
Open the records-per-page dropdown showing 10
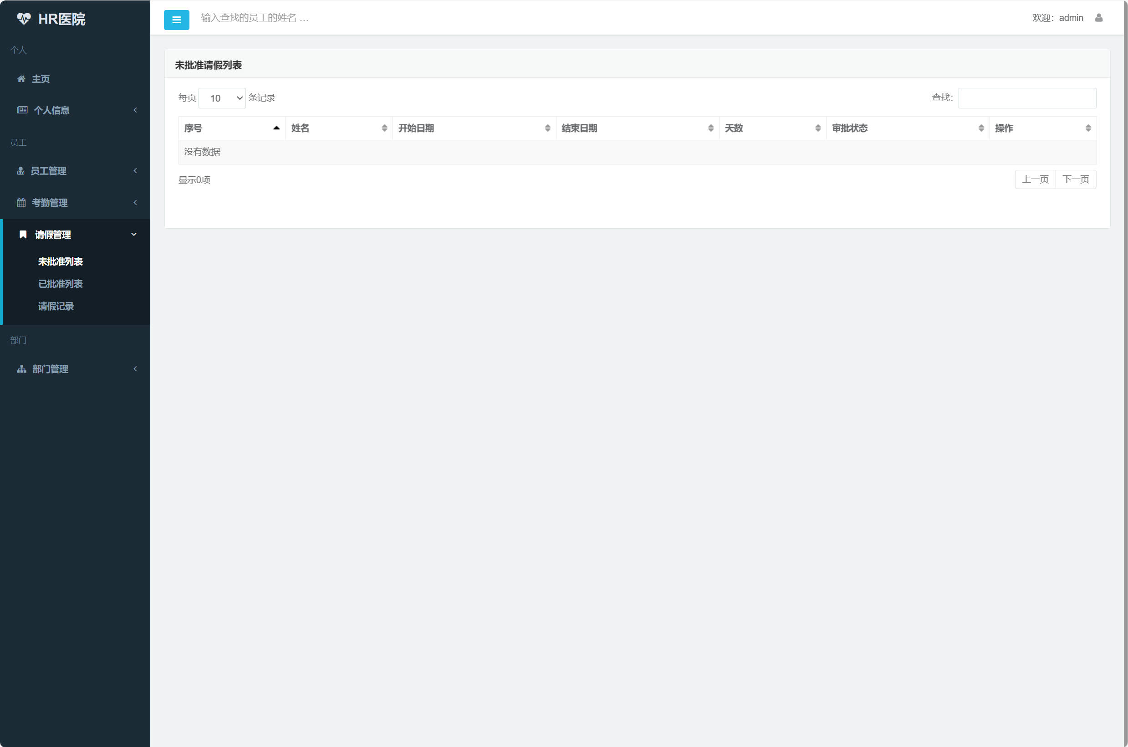coord(222,98)
